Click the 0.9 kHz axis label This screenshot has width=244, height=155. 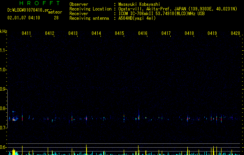coord(3,89)
